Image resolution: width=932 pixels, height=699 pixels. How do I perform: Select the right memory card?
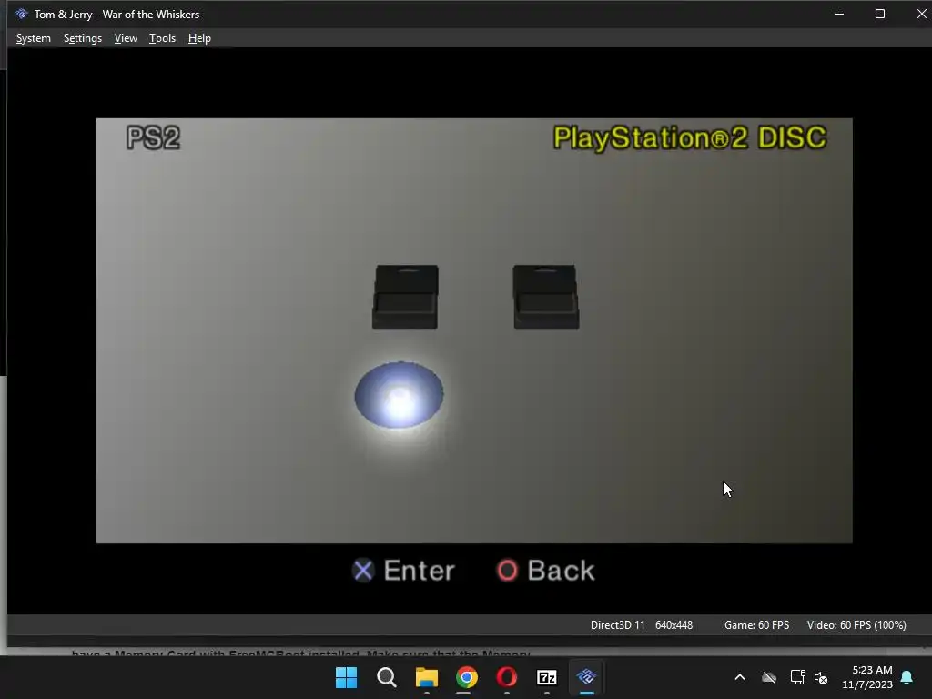coord(546,297)
